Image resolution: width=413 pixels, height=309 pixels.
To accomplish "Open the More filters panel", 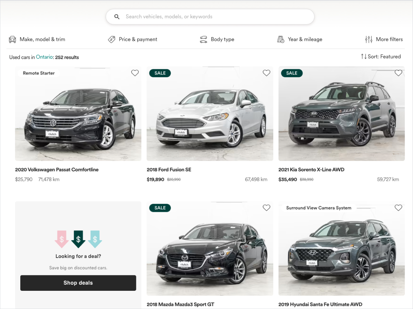I will (x=384, y=39).
